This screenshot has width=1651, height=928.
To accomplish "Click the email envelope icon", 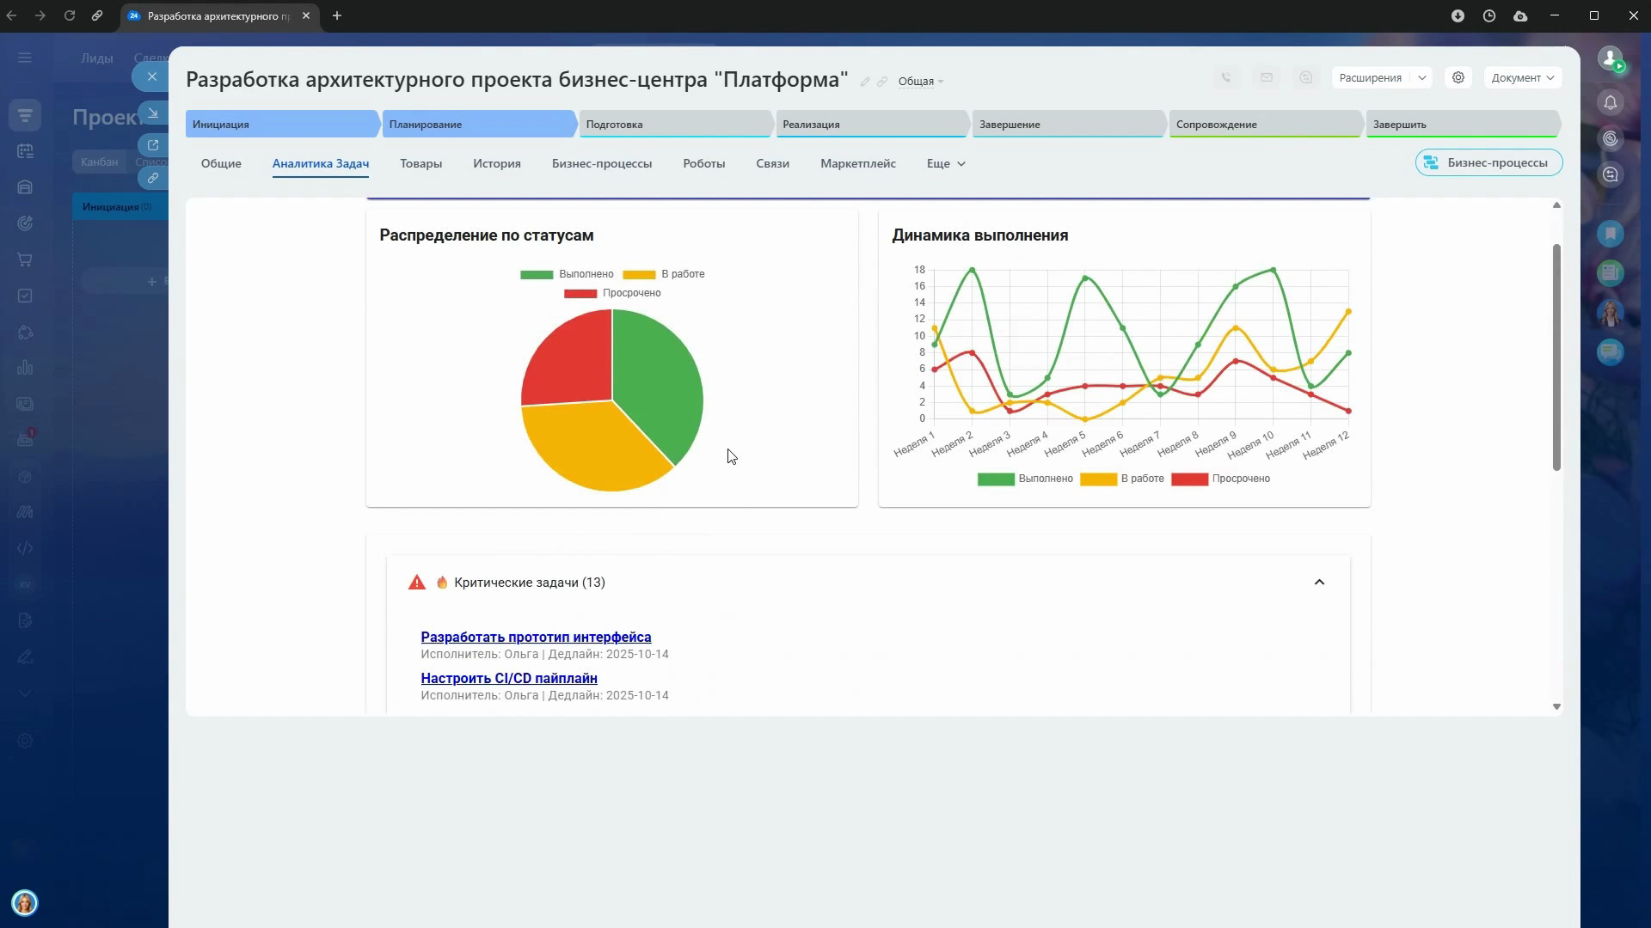I will 1266,77.
